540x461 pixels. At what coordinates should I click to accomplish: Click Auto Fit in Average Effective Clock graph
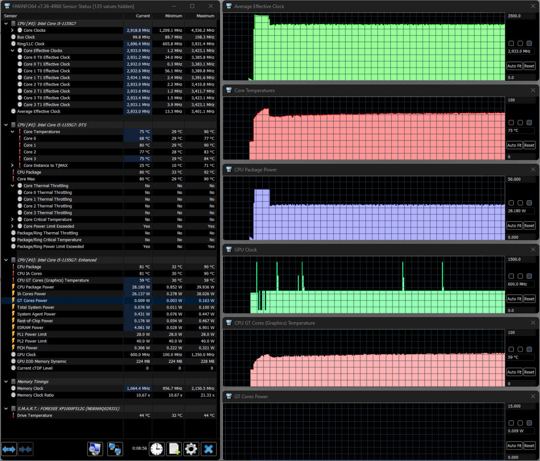click(514, 66)
